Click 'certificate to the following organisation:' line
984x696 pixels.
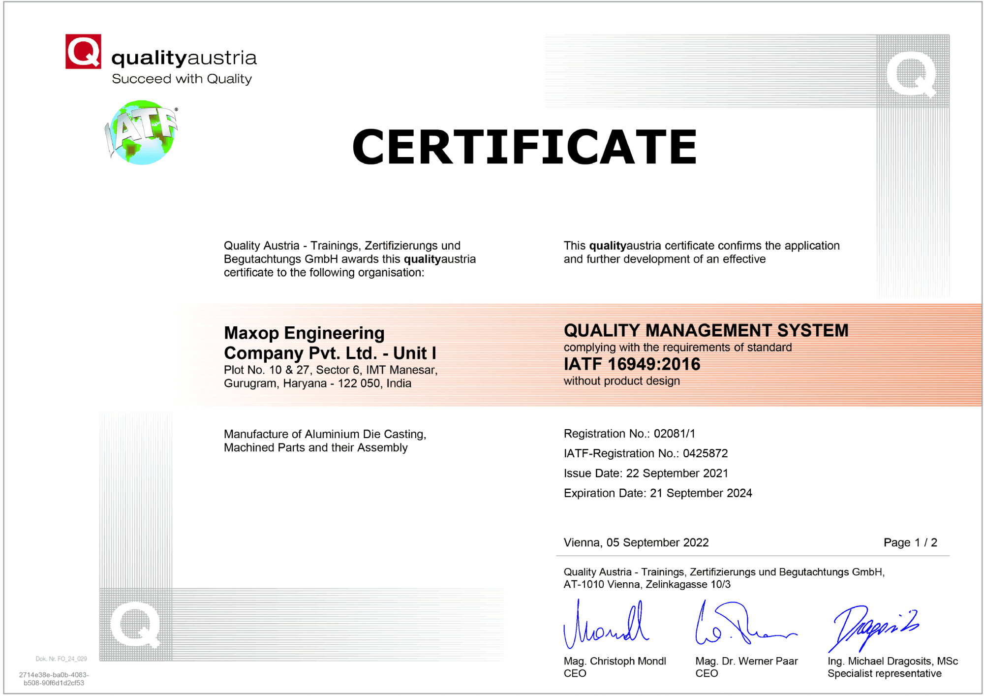point(324,272)
